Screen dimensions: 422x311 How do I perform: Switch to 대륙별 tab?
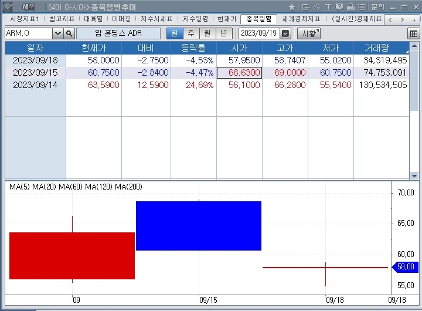coord(93,19)
